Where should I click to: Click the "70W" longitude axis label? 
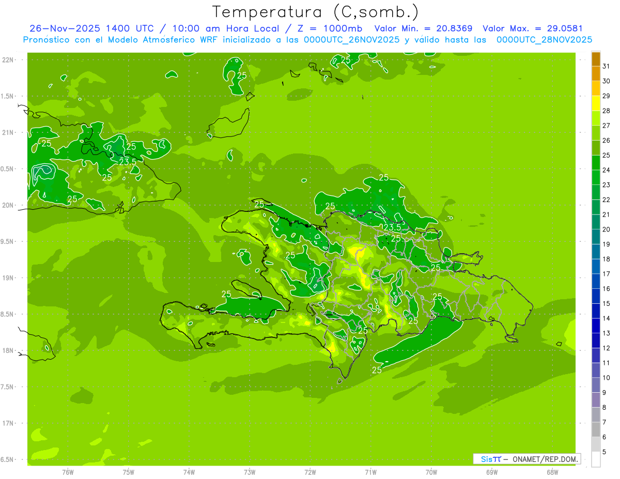[x=431, y=472]
